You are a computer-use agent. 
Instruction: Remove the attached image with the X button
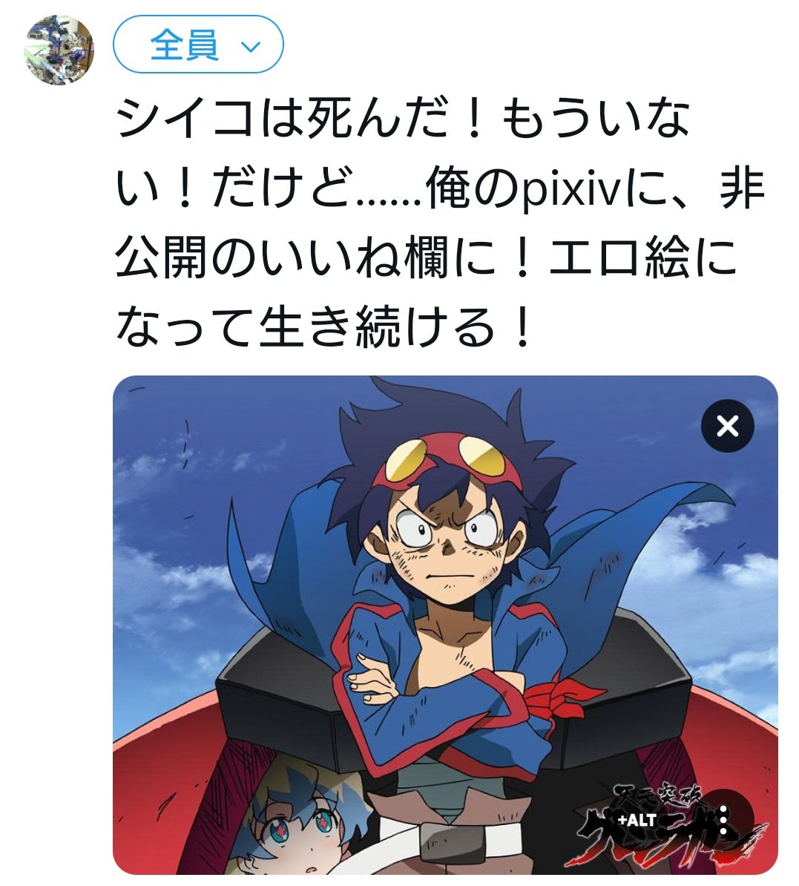point(727,426)
